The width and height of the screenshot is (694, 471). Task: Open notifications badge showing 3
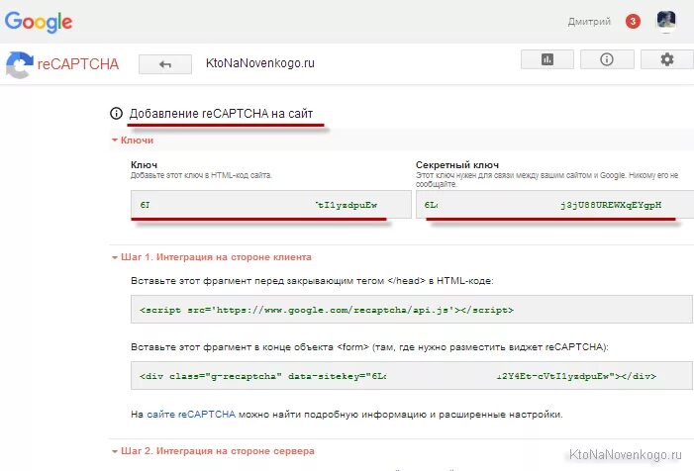coord(633,21)
